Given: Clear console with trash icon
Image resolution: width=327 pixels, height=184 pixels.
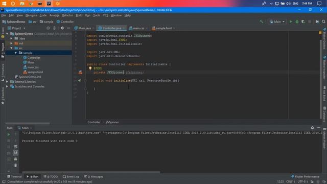Looking at the screenshot, I should [x=15, y=166].
